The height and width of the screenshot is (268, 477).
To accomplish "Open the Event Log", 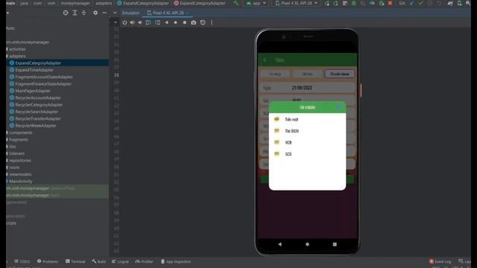I will coord(440,261).
